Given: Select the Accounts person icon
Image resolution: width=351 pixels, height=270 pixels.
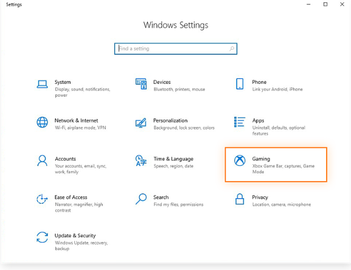Looking at the screenshot, I should 42,161.
